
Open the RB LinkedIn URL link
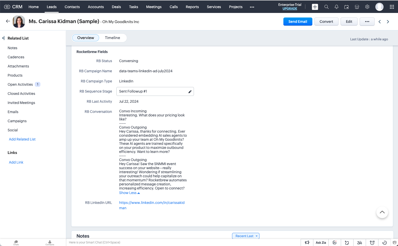point(152,205)
